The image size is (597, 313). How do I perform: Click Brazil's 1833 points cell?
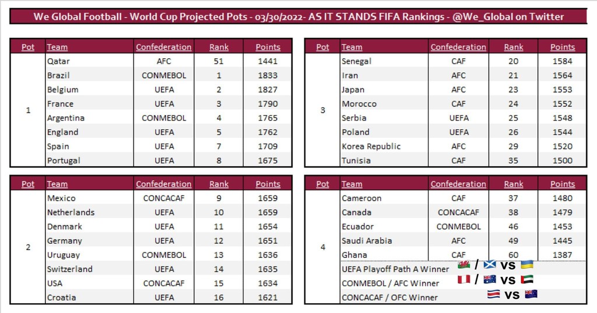268,76
